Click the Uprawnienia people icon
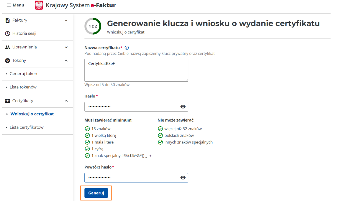Screen dimensions: 339x214 click(8, 47)
